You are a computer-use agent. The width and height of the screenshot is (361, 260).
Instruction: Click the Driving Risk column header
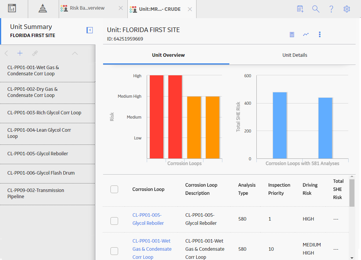[310, 189]
